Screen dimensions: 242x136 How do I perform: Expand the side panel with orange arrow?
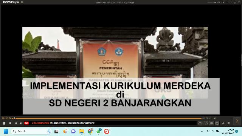tap(237, 121)
